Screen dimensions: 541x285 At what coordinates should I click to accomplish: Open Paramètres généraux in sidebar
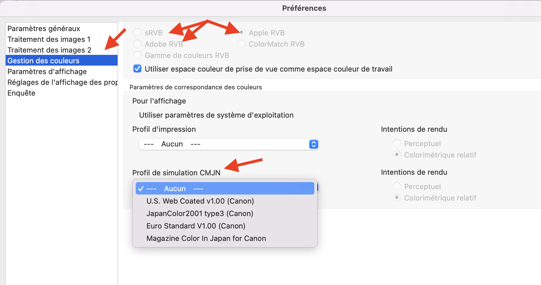[44, 29]
